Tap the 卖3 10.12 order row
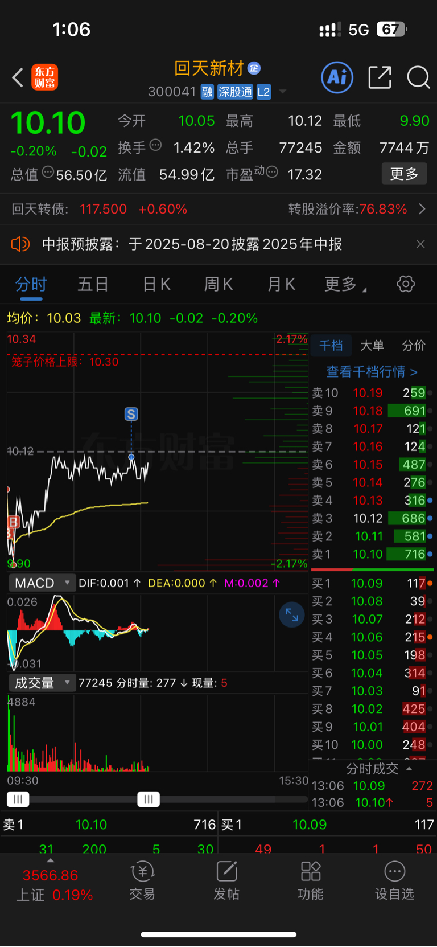Screen dimensions: 437x947 pos(372,518)
